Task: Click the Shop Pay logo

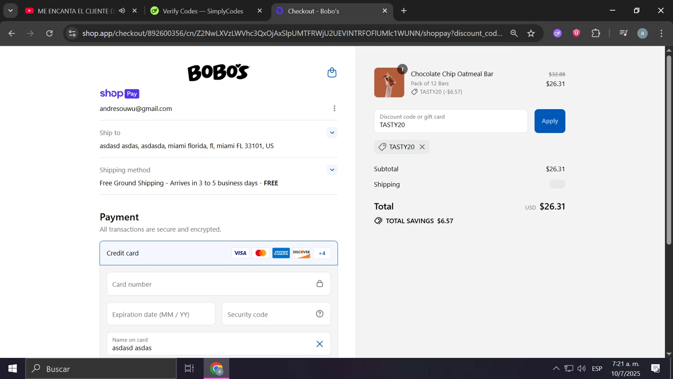Action: coord(119,93)
